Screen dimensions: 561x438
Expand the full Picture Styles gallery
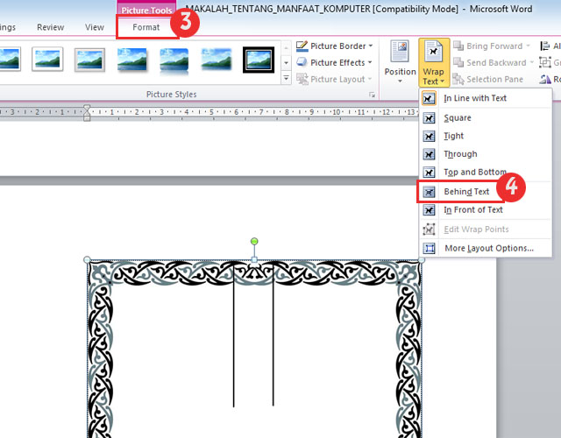(286, 78)
